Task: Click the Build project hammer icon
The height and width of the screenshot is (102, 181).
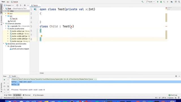Action: tap(143, 2)
